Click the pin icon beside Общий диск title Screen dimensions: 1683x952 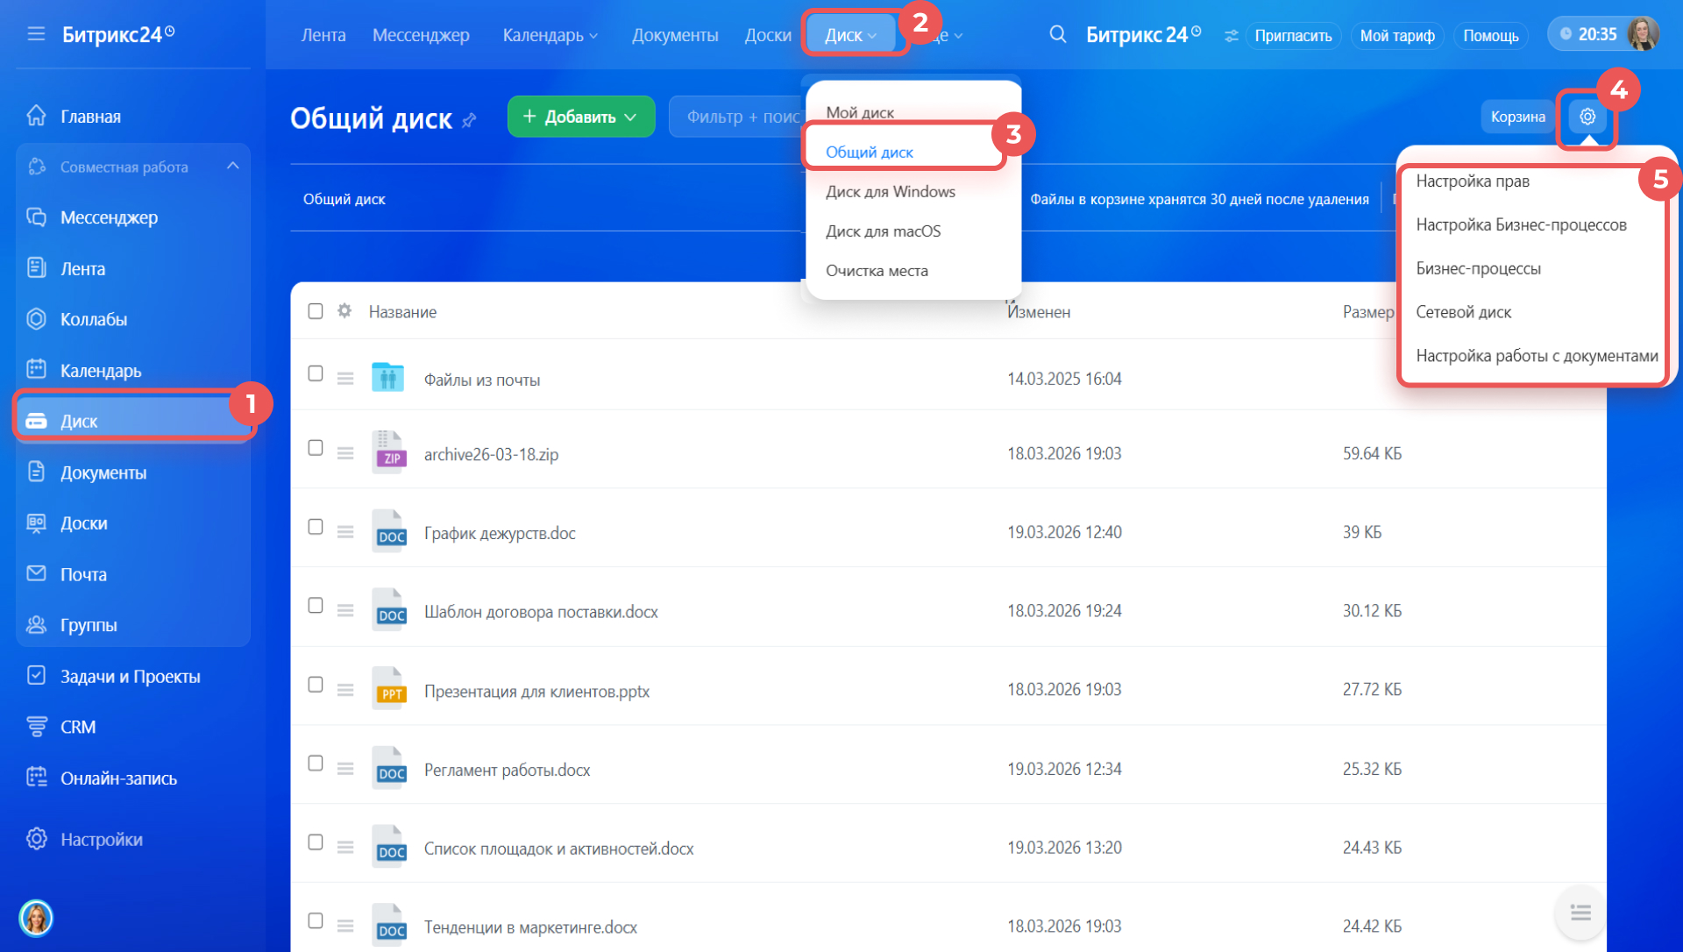470,120
